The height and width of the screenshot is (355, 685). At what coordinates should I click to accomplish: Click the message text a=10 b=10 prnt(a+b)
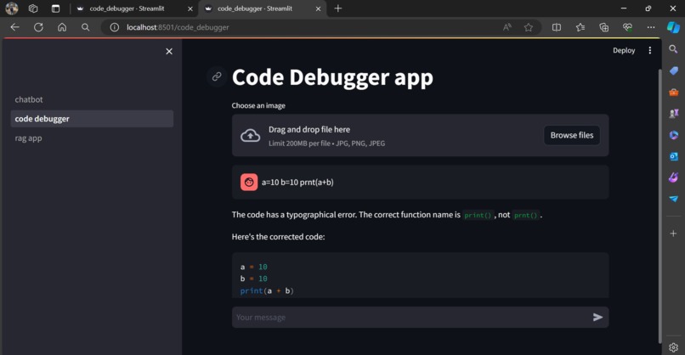297,182
